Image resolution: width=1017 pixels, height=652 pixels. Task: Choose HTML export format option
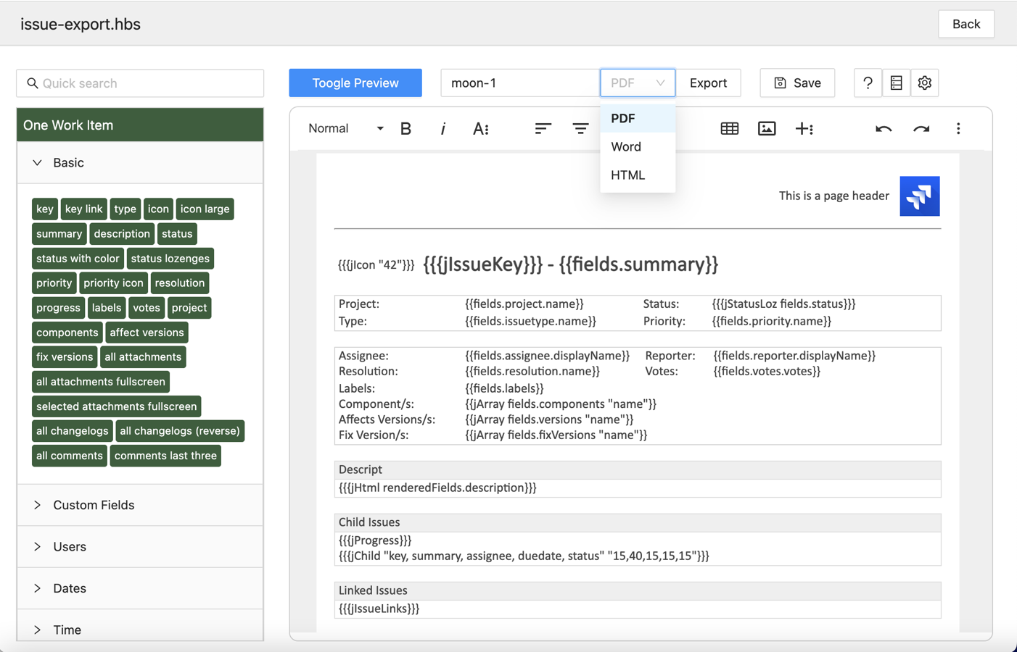[627, 175]
